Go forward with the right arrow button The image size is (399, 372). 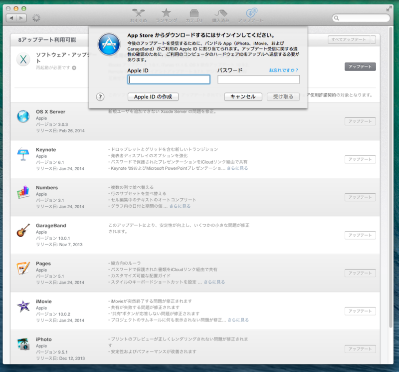[21, 18]
